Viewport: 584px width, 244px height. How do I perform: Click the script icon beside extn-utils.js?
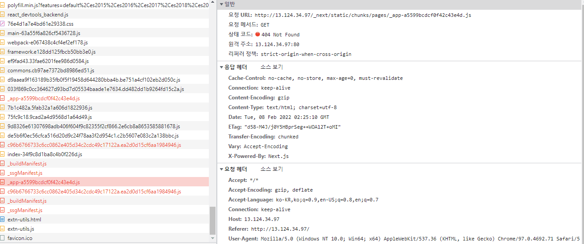(x=2, y=229)
